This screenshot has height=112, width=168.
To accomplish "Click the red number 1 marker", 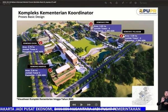I will [50, 70].
